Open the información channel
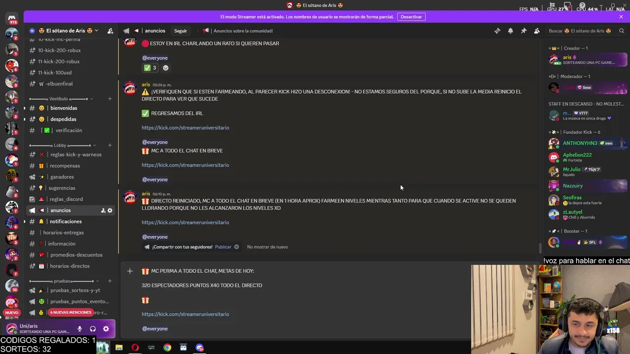 tap(70, 244)
